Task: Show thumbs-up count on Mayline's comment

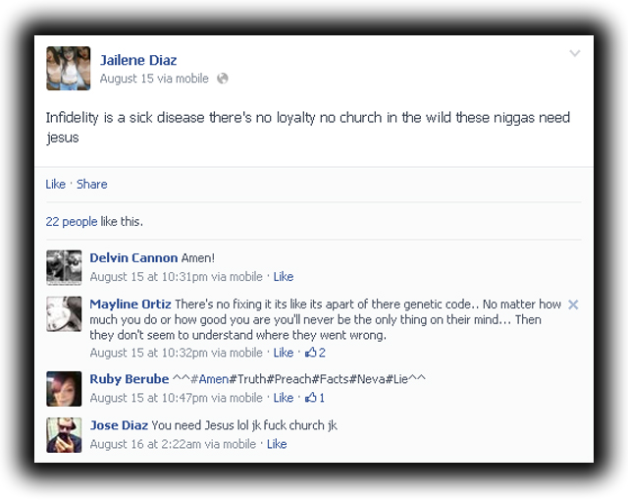Action: tap(315, 353)
